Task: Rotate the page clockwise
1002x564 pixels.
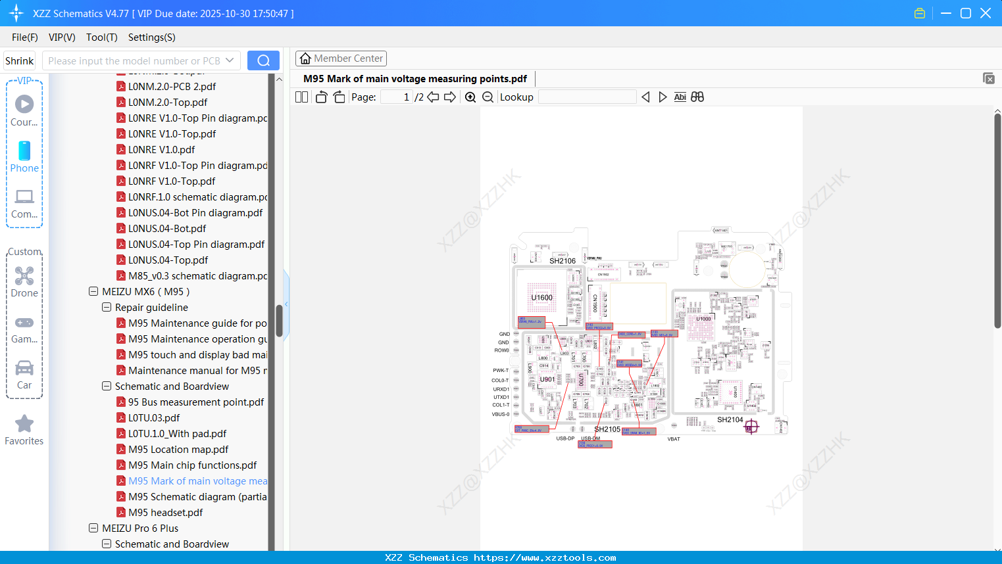Action: pyautogui.click(x=339, y=97)
